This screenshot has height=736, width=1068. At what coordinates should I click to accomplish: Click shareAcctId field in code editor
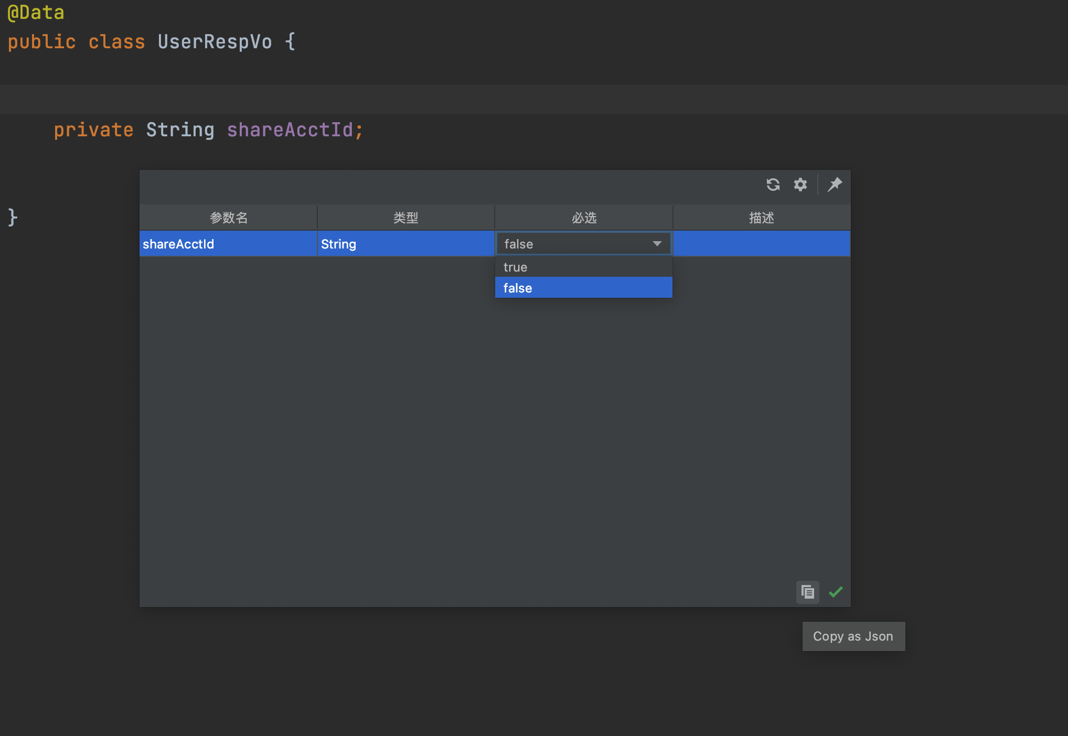(290, 129)
